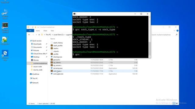Select the .profile file
The height and width of the screenshot is (109, 195).
click(55, 54)
